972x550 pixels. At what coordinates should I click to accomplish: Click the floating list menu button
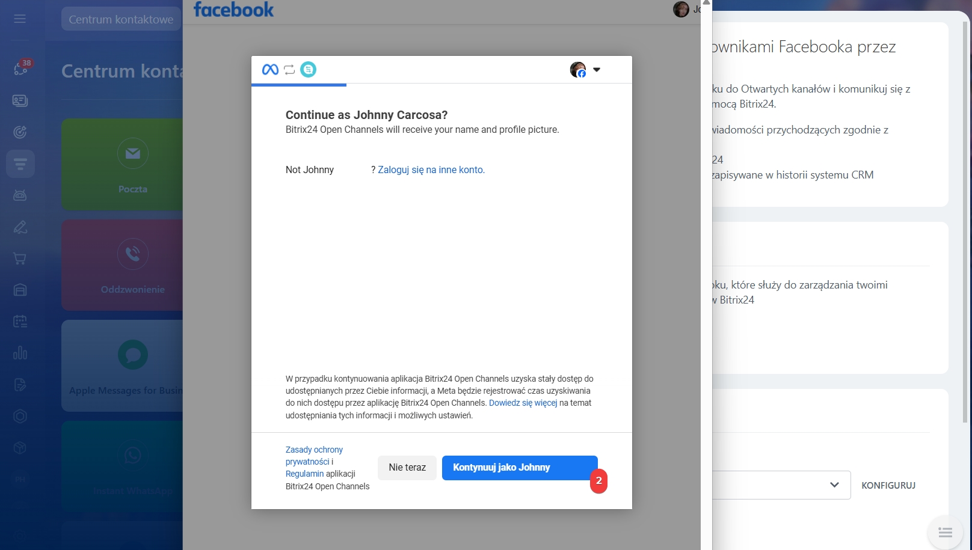click(x=945, y=533)
